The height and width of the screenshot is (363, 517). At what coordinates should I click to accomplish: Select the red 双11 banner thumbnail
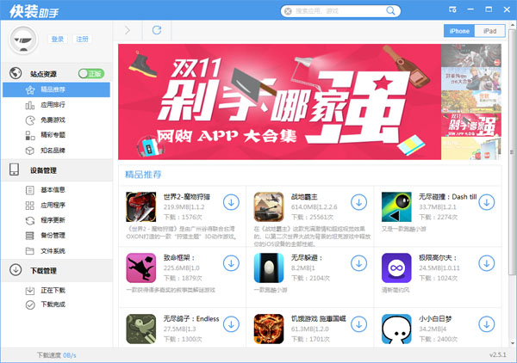(471, 125)
